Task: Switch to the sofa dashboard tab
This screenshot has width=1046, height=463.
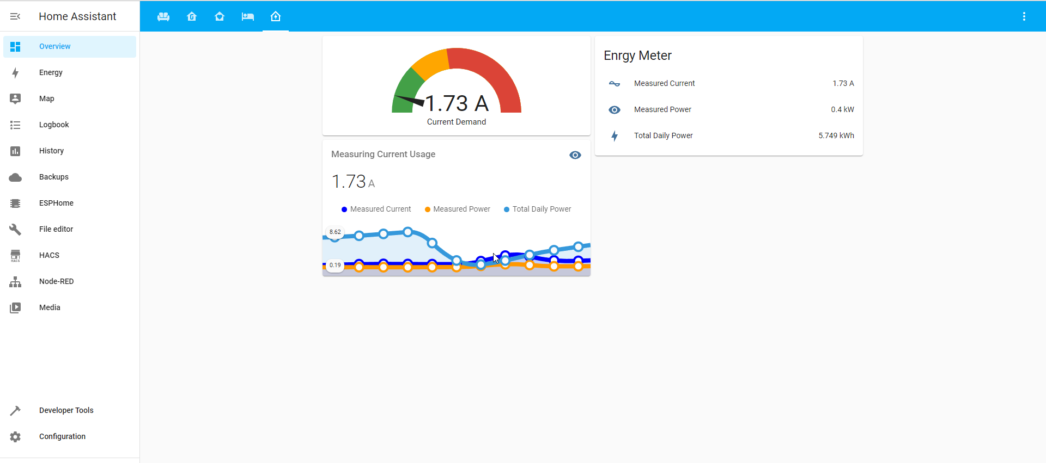Action: 163,17
